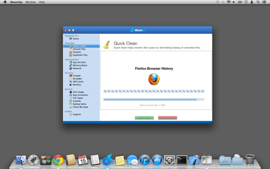Open App Shrinker under Optimization
Viewport: 270px width, 169px height.
pyautogui.click(x=79, y=62)
